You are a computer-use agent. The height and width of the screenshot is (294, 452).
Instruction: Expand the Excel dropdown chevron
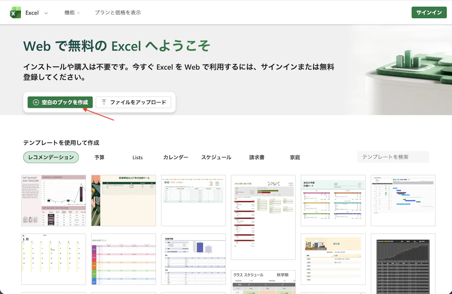coord(46,13)
